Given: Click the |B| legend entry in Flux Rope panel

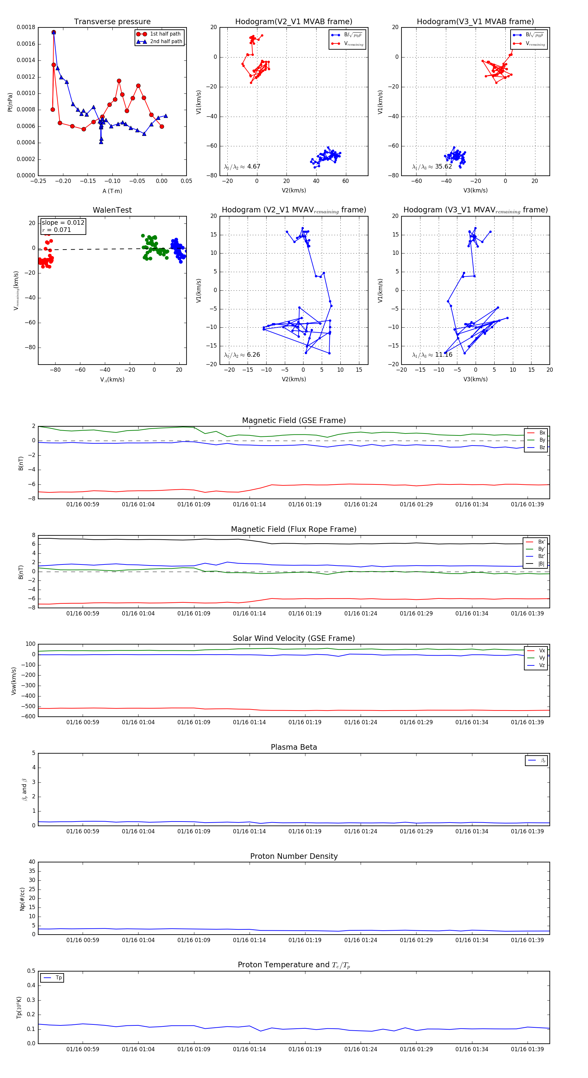Looking at the screenshot, I should click(x=535, y=564).
